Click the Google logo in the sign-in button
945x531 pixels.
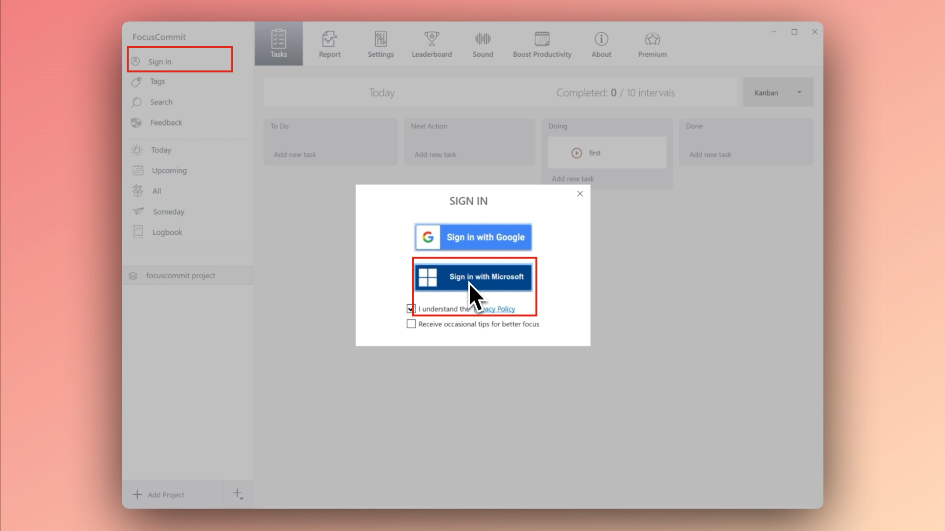428,237
